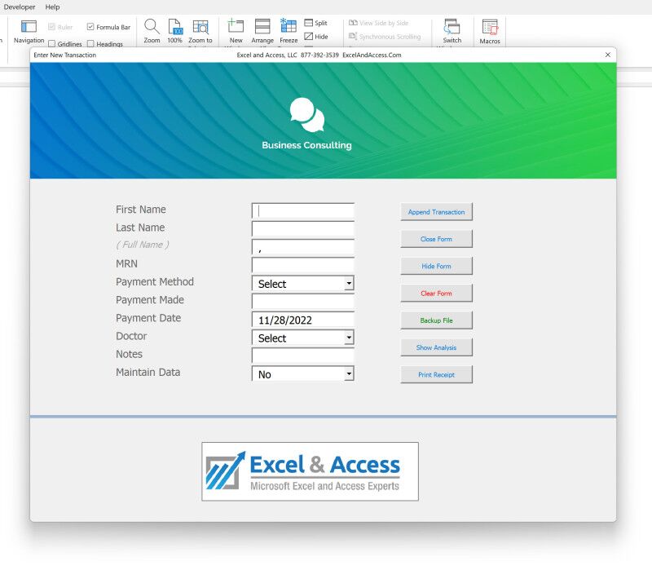Enable the Headings checkbox
The image size is (652, 570).
coord(91,43)
